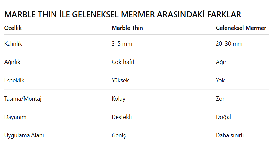269x149 pixels.
Task: Click the 'Zor' cell
Action: (x=220, y=99)
